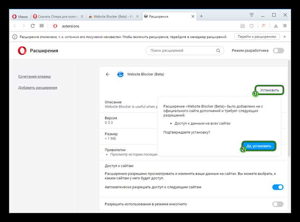This screenshot has width=300, height=222.
Task: Enable Разрешить использование в режиме инкогнито
Action: 278,204
